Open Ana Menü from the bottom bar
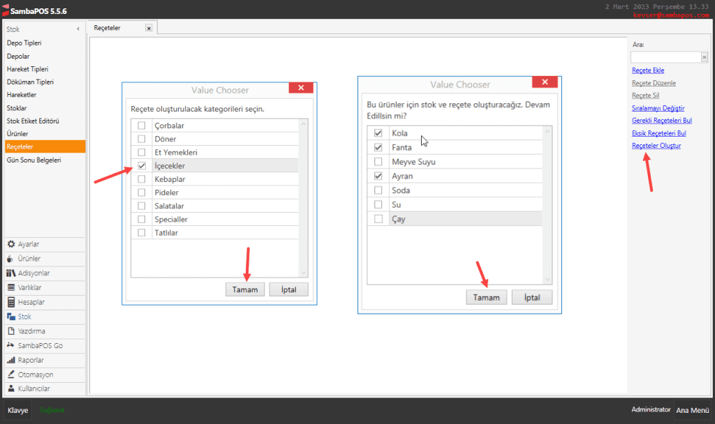The width and height of the screenshot is (715, 424). (692, 410)
